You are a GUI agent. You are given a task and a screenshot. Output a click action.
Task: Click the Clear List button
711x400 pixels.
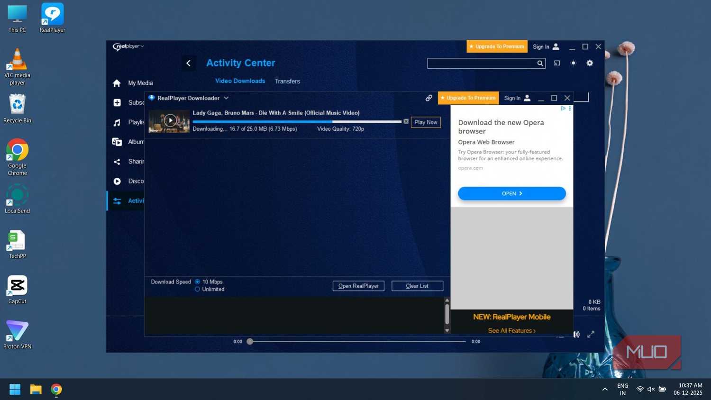click(x=417, y=286)
